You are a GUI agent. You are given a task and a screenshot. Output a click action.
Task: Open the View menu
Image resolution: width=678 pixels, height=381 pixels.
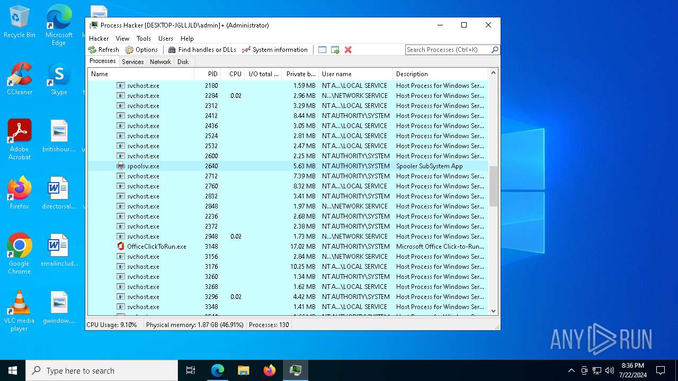[x=122, y=39]
